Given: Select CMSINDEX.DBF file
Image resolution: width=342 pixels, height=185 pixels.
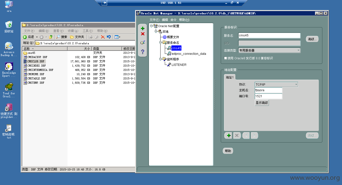Looking at the screenshot, I should point(35,66).
